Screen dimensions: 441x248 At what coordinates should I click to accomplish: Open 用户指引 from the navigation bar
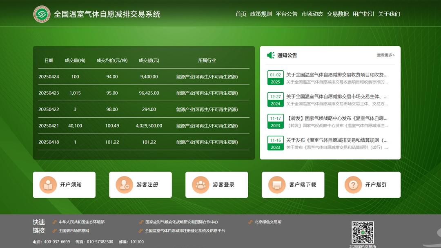(x=363, y=14)
